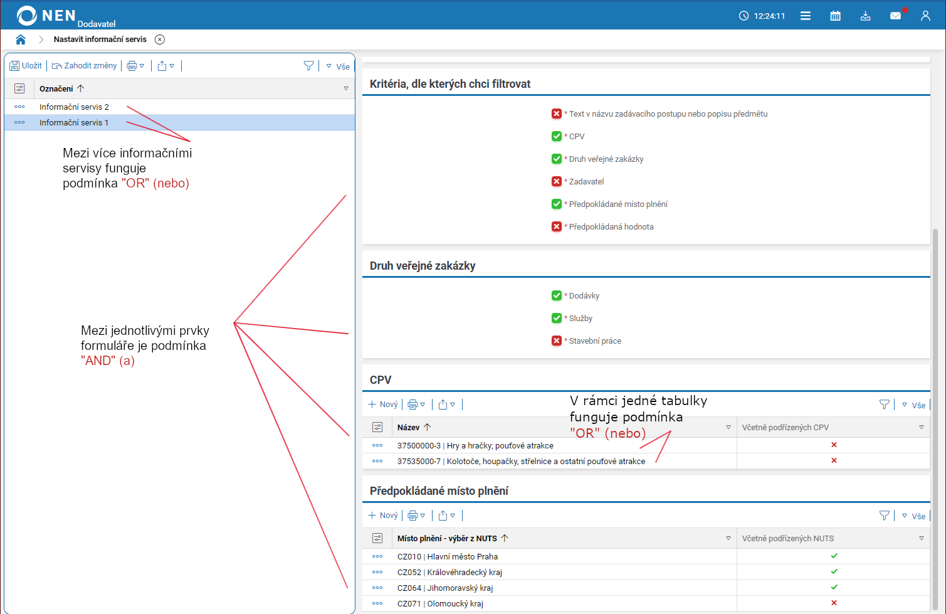
Task: Click the filter funnel in CPV table
Action: (x=884, y=405)
